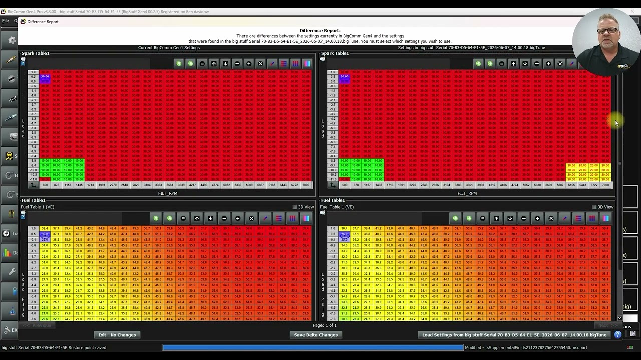Viewport: 641px width, 360px height.
Task: Select 7000 RPM header in bigTune Spark Table1
Action: tap(605, 185)
